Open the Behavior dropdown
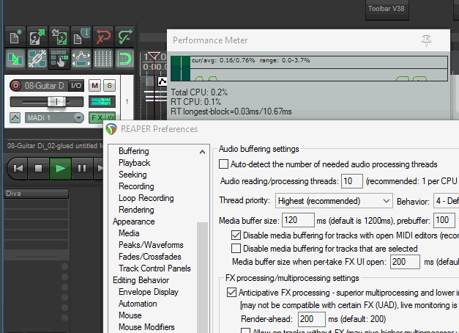The width and height of the screenshot is (459, 333). coord(446,201)
